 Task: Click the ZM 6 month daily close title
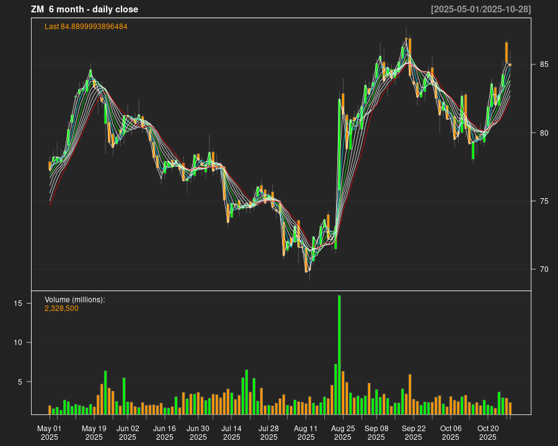[x=84, y=9]
